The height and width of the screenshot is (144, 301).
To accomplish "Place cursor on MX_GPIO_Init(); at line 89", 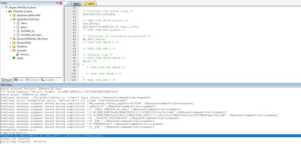I will tap(94, 39).
